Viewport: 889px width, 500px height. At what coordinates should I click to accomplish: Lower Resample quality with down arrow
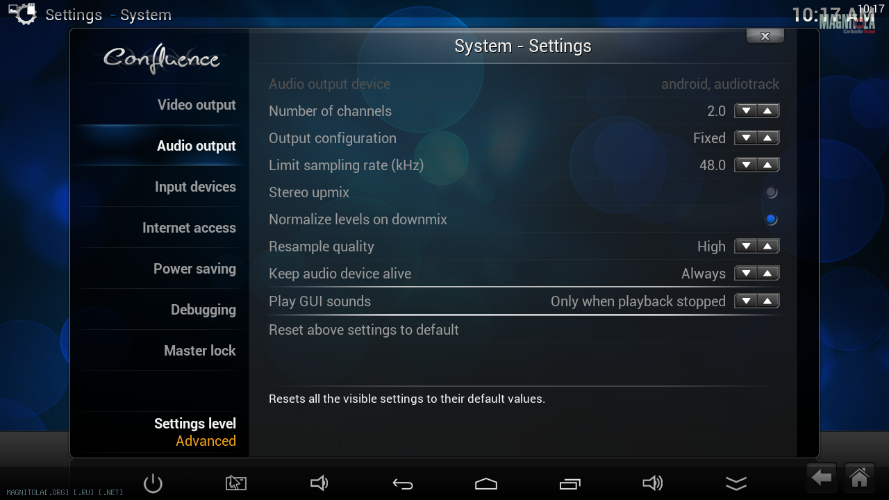tap(746, 247)
